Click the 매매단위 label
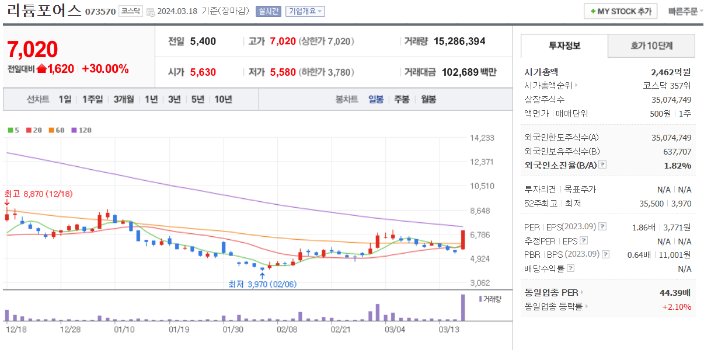The image size is (704, 350). pyautogui.click(x=572, y=114)
